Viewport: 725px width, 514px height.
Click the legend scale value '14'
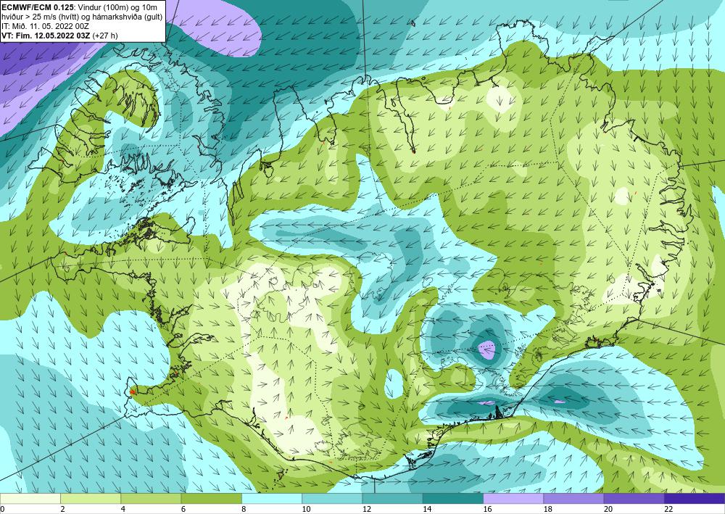click(x=427, y=509)
